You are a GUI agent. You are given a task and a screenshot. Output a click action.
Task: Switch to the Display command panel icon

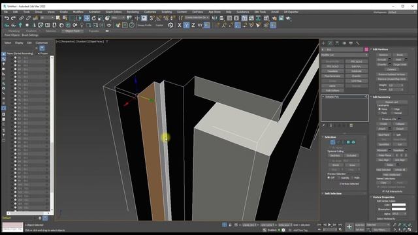351,43
